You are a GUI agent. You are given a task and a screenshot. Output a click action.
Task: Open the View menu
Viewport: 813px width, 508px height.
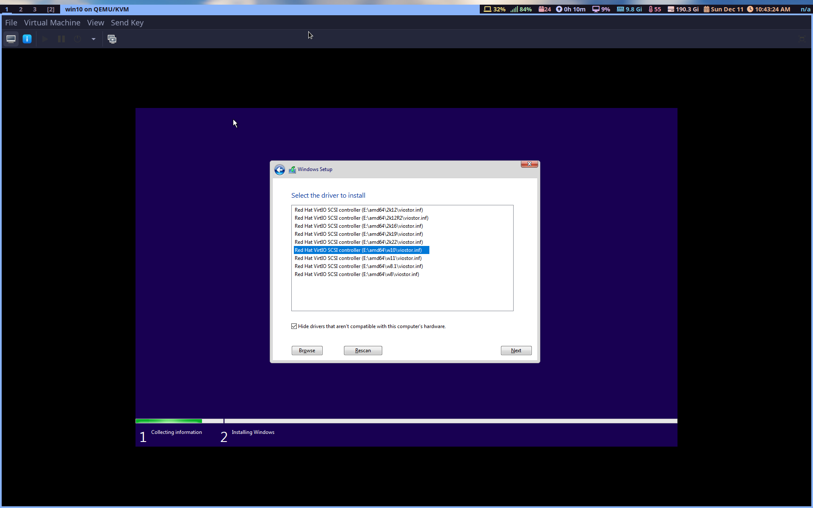(x=95, y=22)
